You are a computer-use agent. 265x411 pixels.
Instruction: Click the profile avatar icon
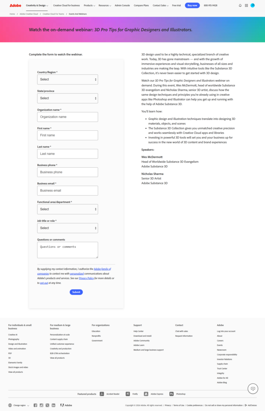point(253,6)
